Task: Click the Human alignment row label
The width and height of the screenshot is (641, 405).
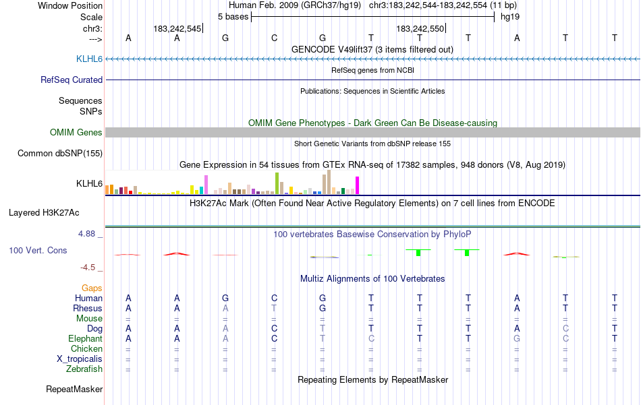Action: [x=88, y=299]
